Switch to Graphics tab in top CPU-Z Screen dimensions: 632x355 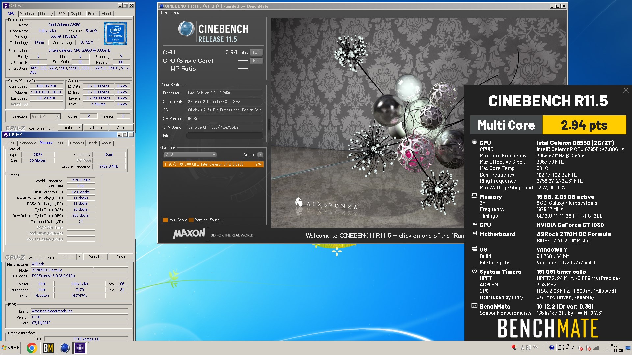click(x=77, y=14)
